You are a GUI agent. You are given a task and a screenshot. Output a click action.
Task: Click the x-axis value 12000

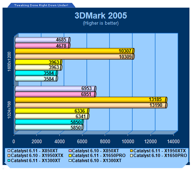(151, 141)
